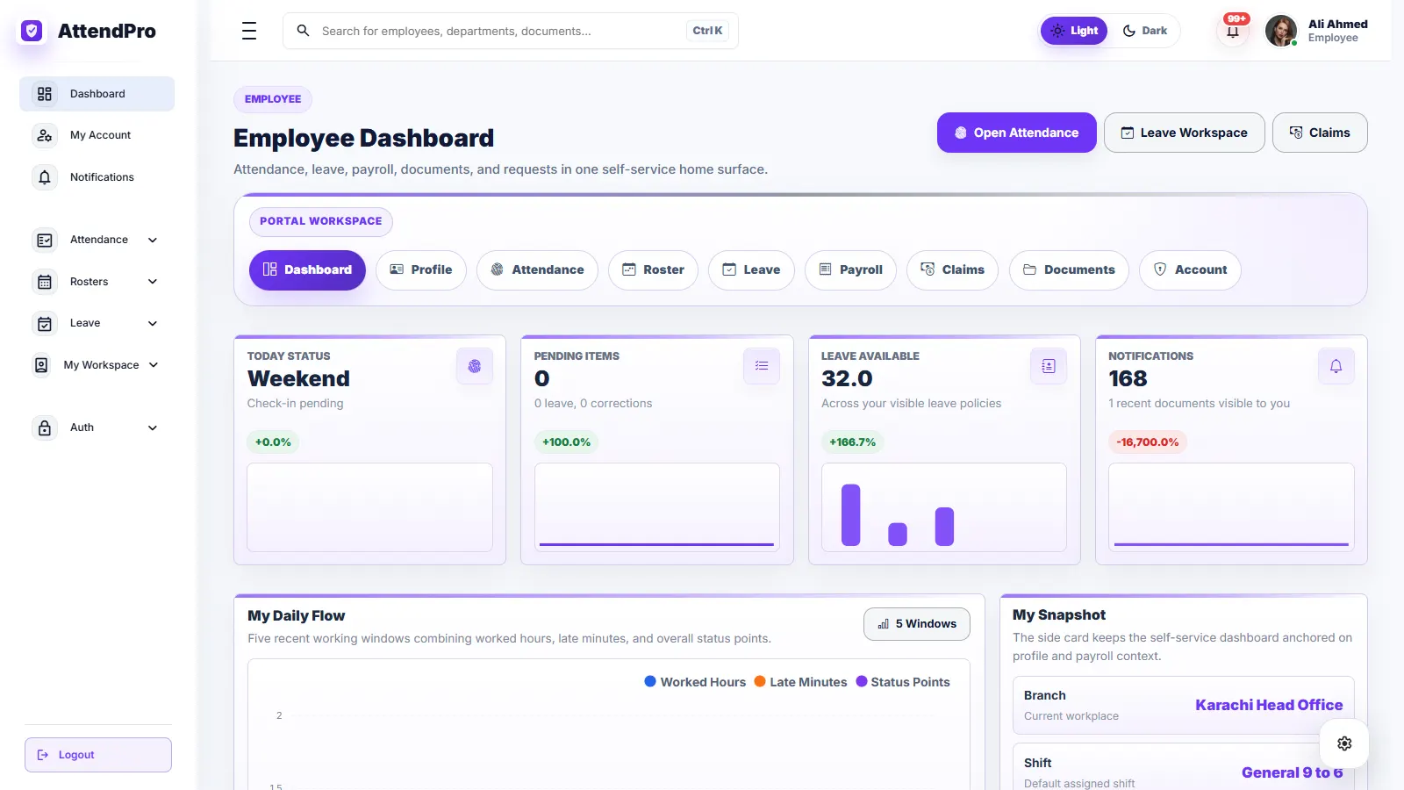Viewport: 1404px width, 790px height.
Task: Open the Claims portal tab
Action: [x=952, y=270]
